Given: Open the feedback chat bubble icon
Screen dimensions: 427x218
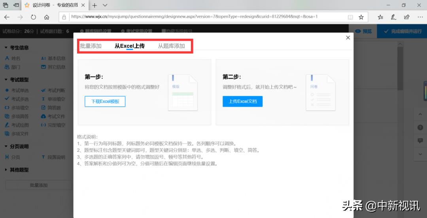Looking at the screenshot, I should 420,140.
